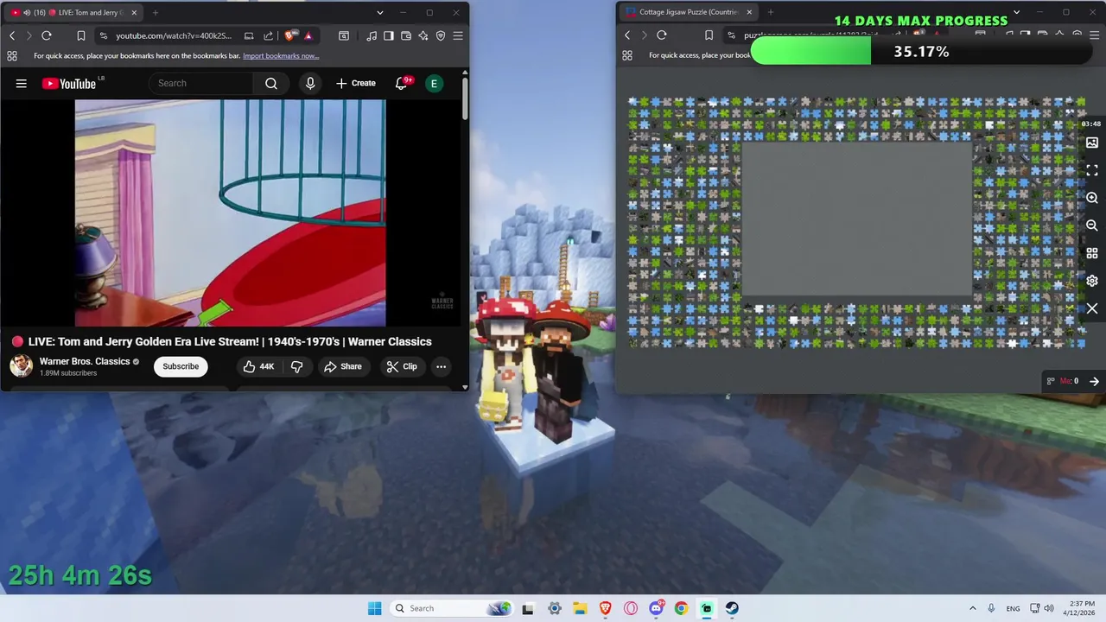This screenshot has height=622, width=1106.
Task: Subscribe to Warner Bros. Classics
Action: [181, 366]
